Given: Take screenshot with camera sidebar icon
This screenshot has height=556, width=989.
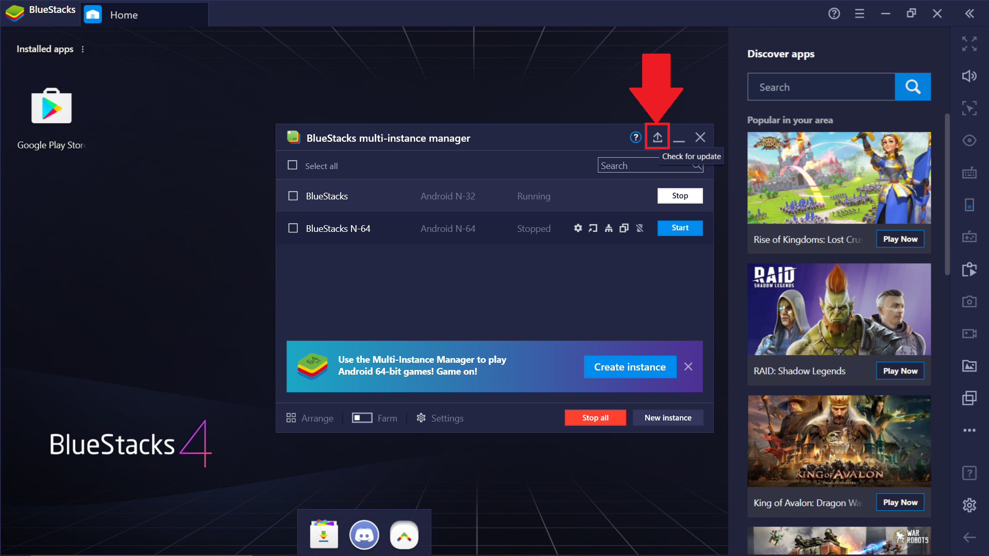Looking at the screenshot, I should click(969, 301).
